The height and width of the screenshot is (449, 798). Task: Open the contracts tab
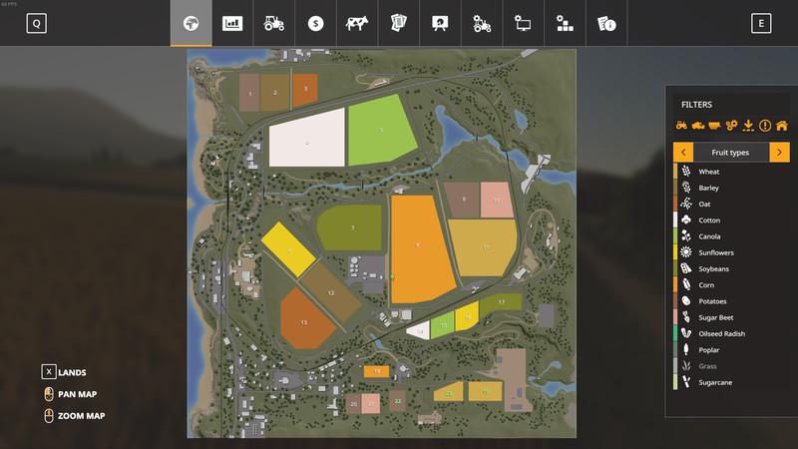[398, 23]
